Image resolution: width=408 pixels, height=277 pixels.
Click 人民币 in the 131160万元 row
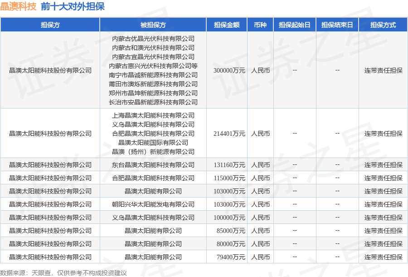tap(261, 165)
